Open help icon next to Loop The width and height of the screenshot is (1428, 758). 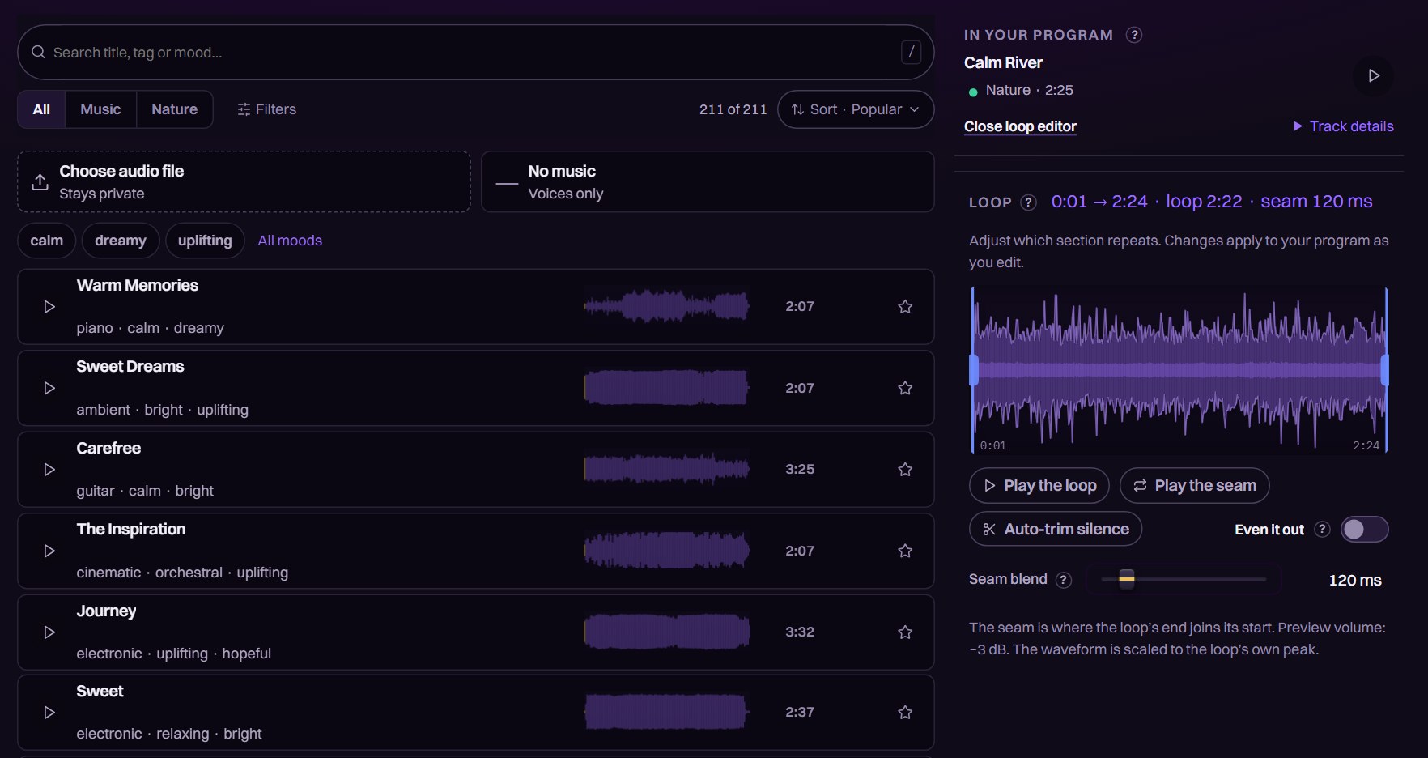click(x=1028, y=202)
